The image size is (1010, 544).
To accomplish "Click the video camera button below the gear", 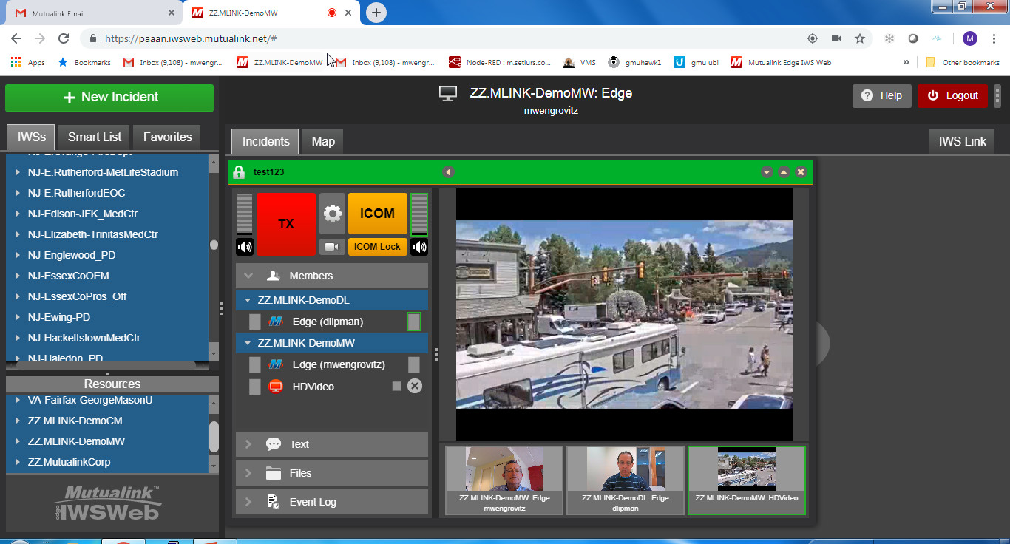I will tap(333, 247).
